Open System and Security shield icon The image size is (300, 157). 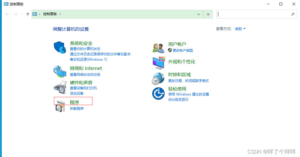(x=60, y=47)
